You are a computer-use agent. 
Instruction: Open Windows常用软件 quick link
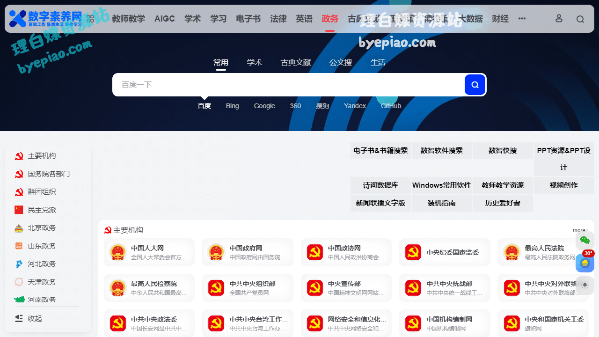[442, 185]
